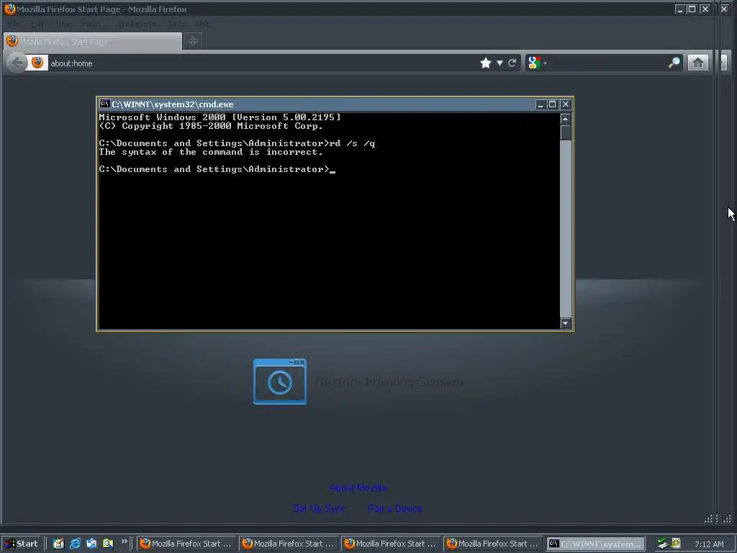Launch Outlook Express from quick launch
Screen dimensions: 737x553
(x=91, y=544)
